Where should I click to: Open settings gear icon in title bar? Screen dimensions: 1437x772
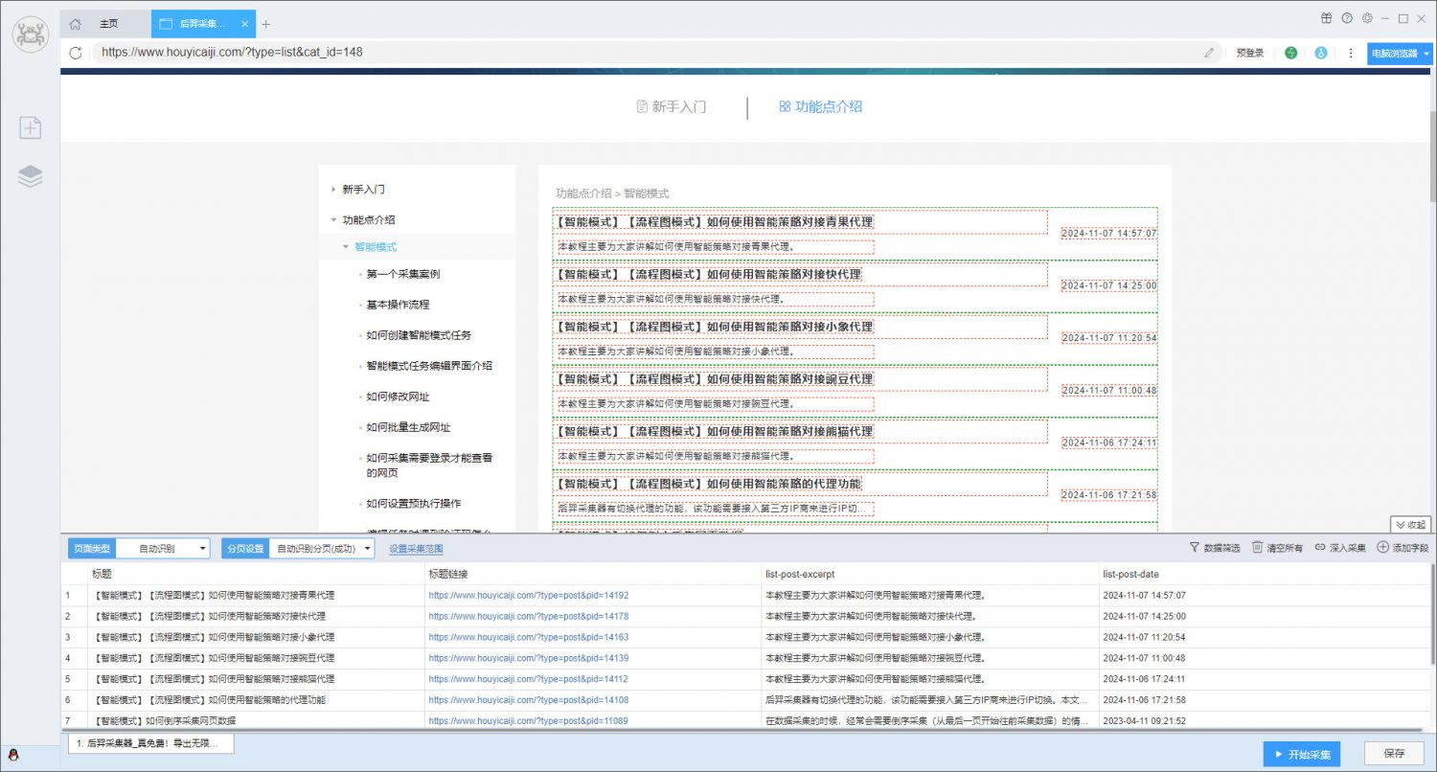click(x=1367, y=18)
